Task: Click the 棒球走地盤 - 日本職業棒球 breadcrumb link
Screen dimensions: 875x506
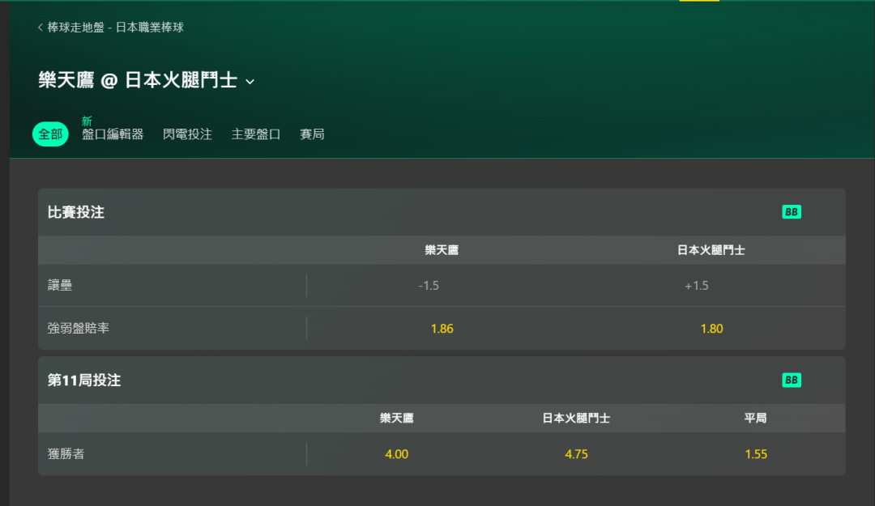Action: point(116,28)
